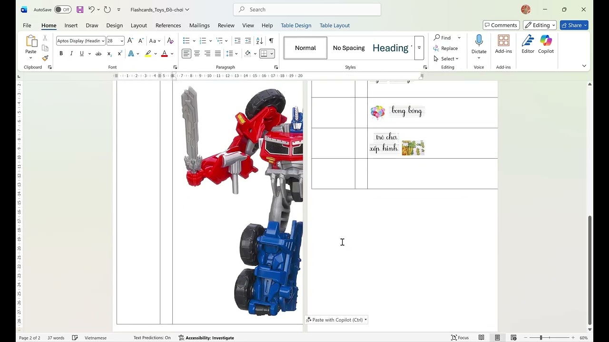Sort the selected content

point(259,41)
